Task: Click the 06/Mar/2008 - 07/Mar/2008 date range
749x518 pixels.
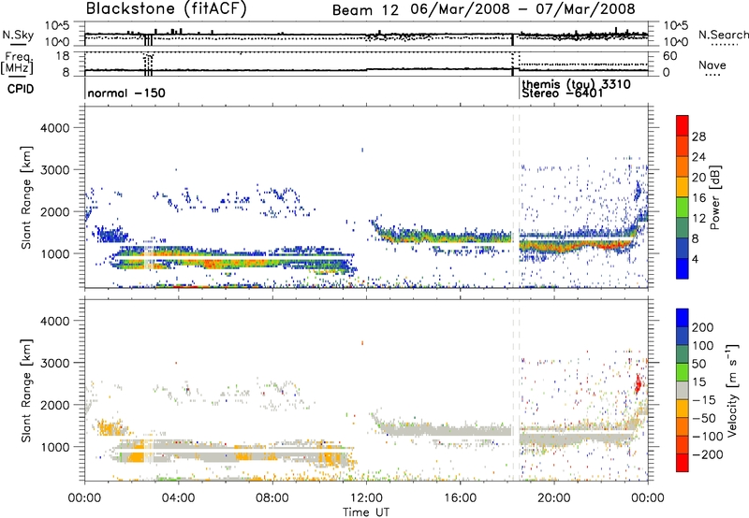Action: point(523,9)
